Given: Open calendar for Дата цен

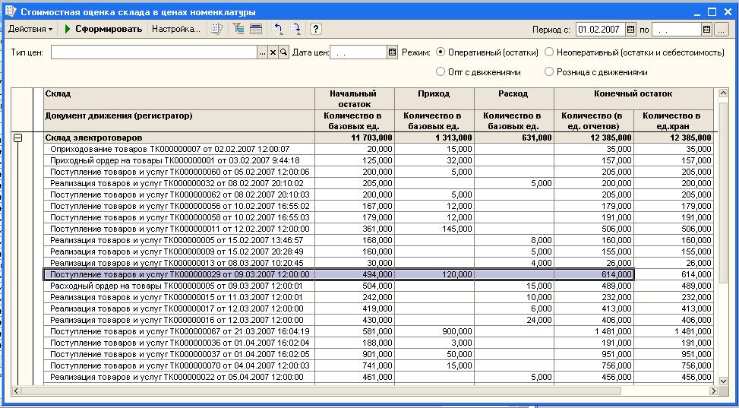Looking at the screenshot, I should 392,52.
